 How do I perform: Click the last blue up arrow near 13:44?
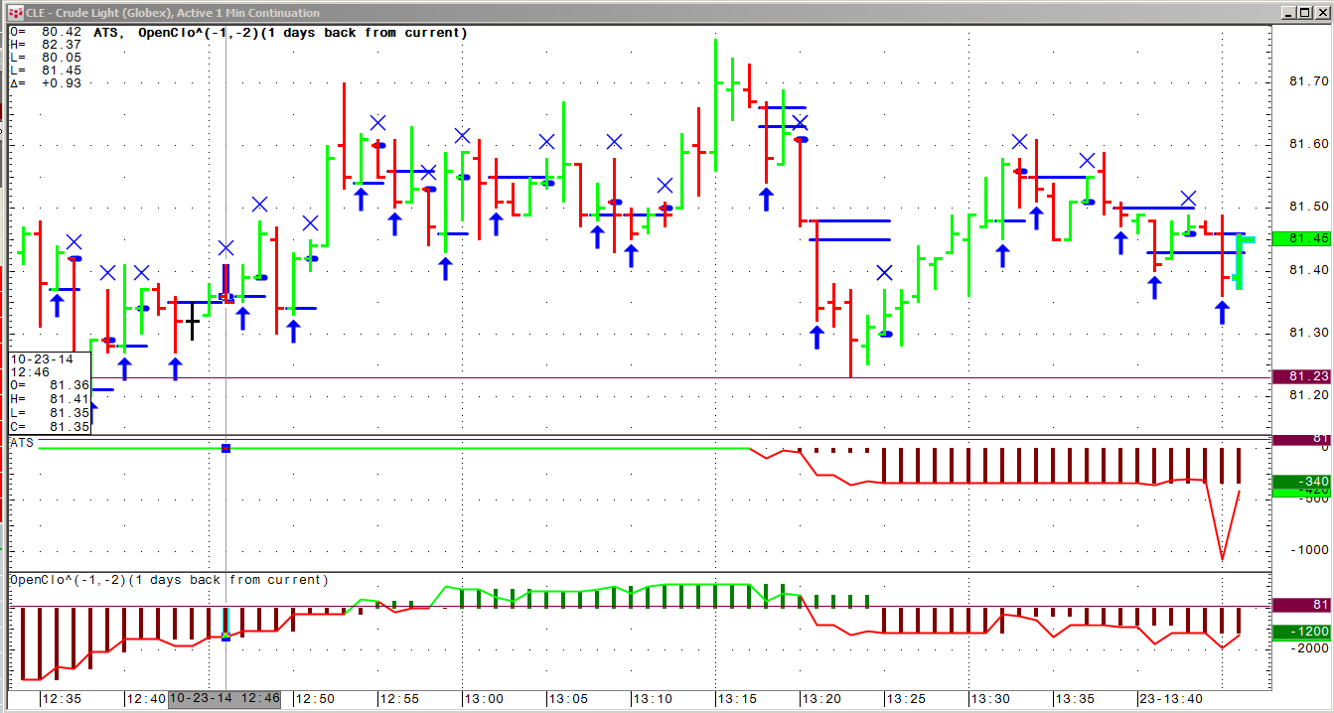tap(1223, 312)
